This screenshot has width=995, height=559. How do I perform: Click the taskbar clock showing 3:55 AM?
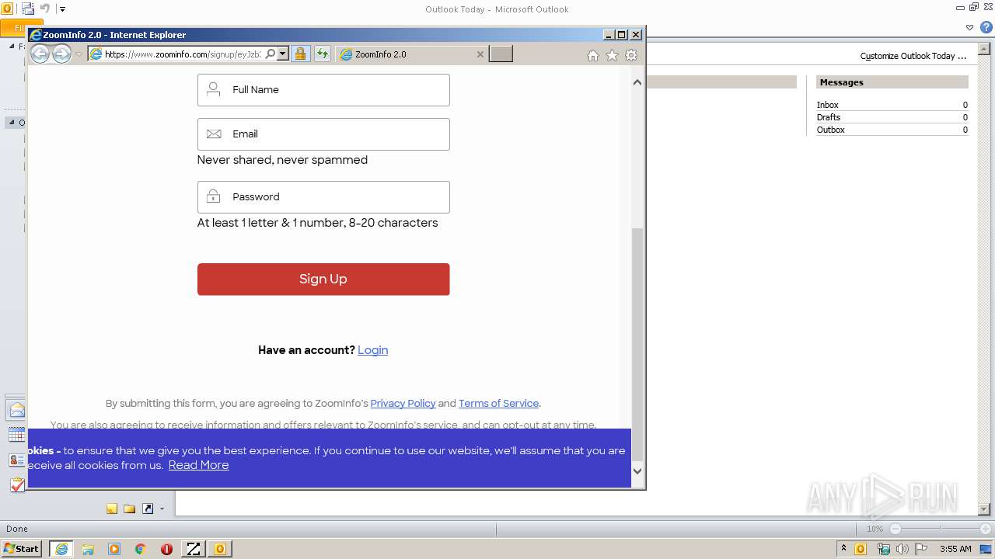tap(955, 549)
